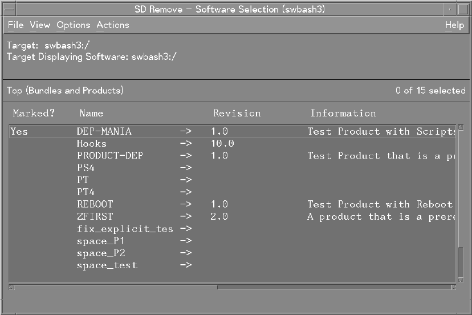Click the horizontal scrollbar right arrow
The image size is (472, 315).
[x=454, y=286]
